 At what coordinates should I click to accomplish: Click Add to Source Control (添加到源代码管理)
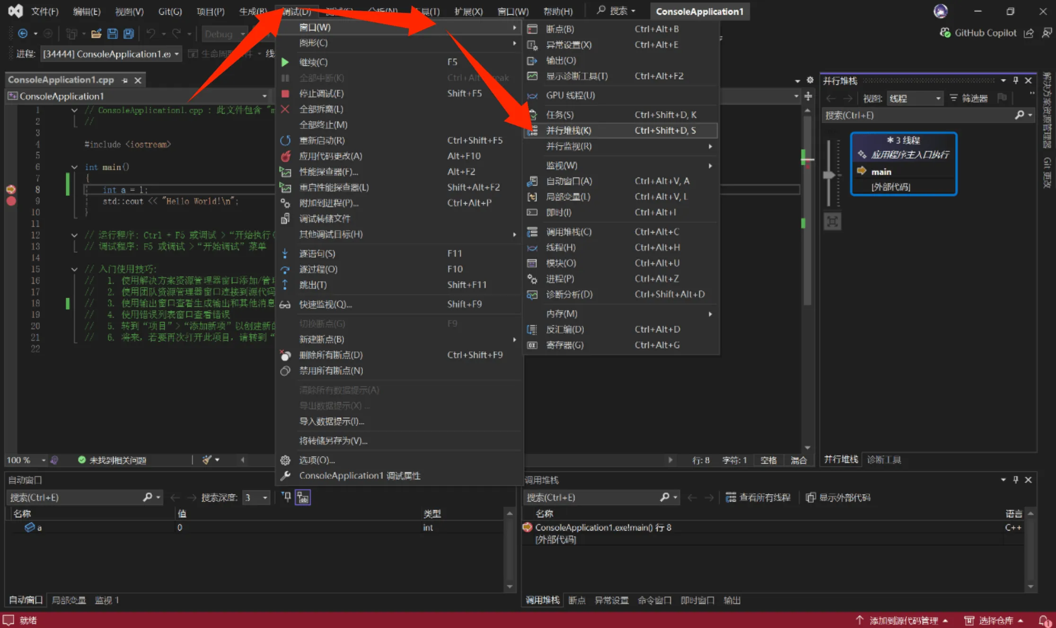[x=903, y=620]
